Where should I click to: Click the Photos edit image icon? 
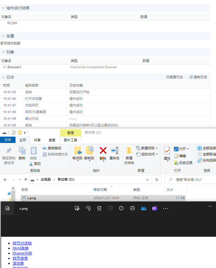pos(77,208)
